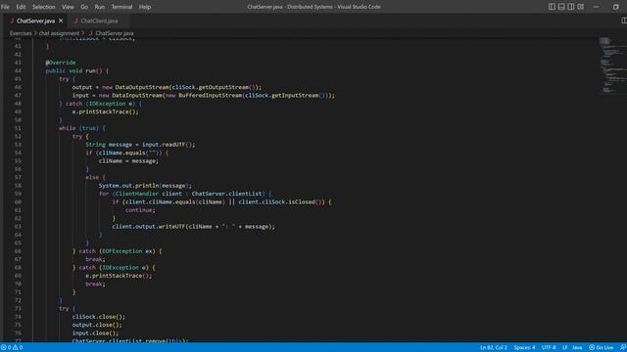Click 'cliSock.close();' on line 74
627x352 pixels.
(98, 317)
